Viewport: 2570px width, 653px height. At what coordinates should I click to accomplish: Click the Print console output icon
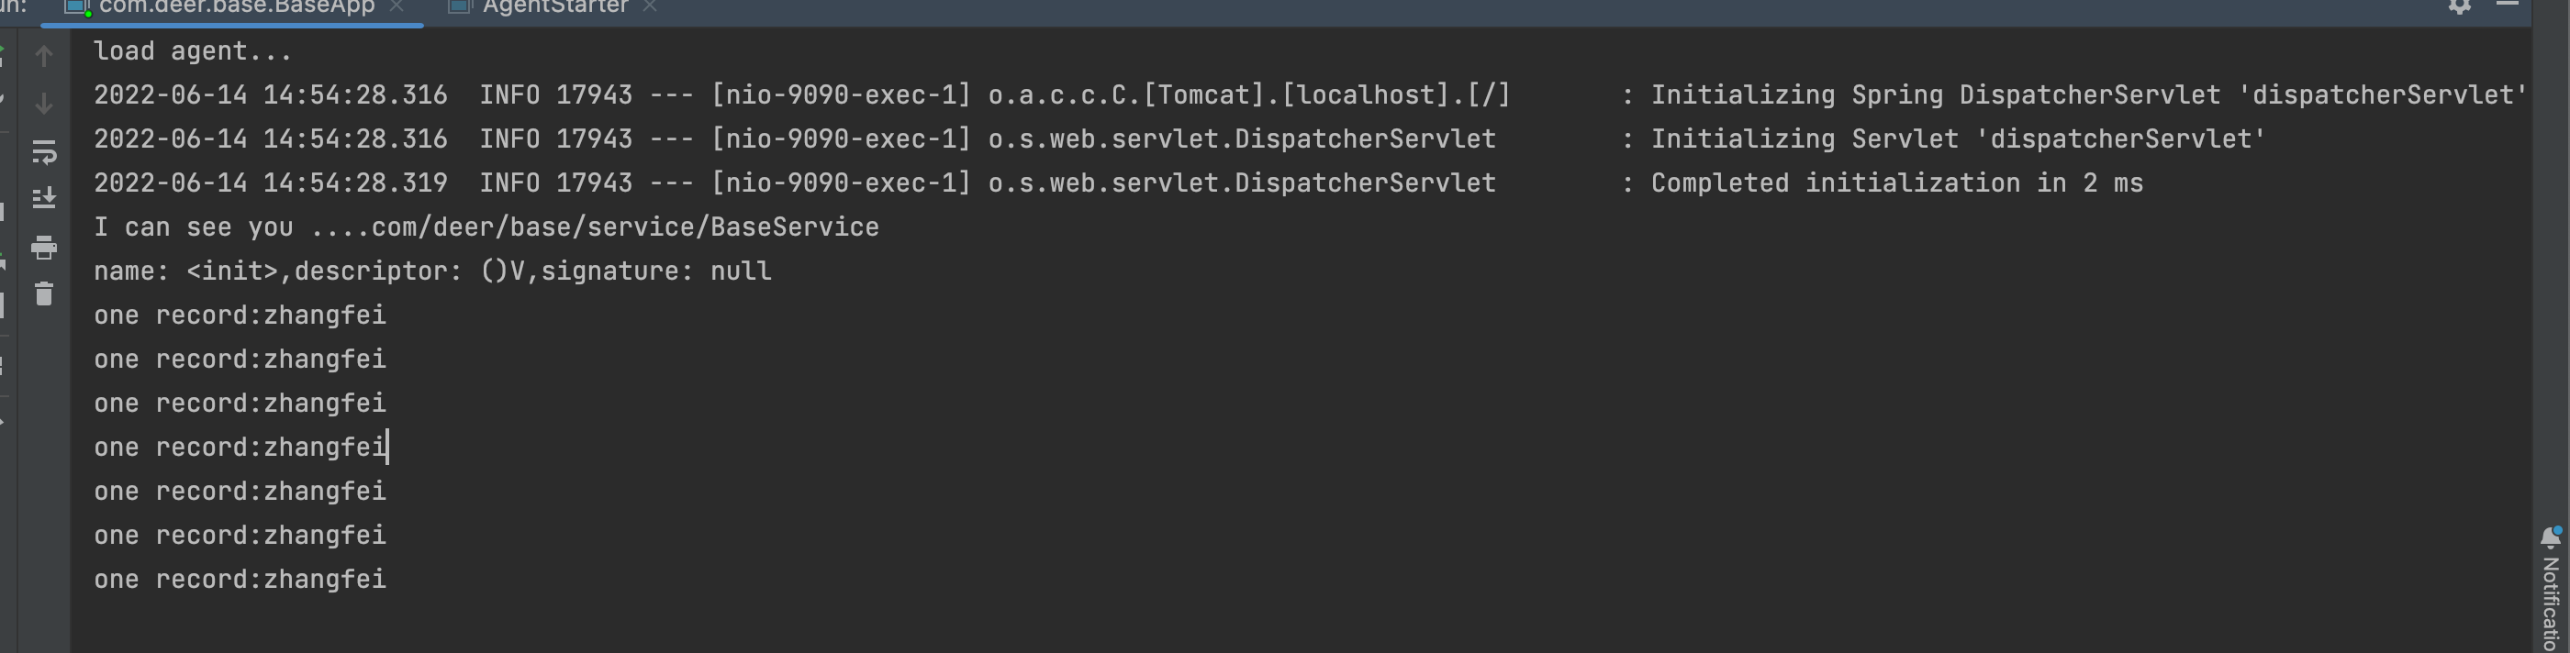pos(44,248)
